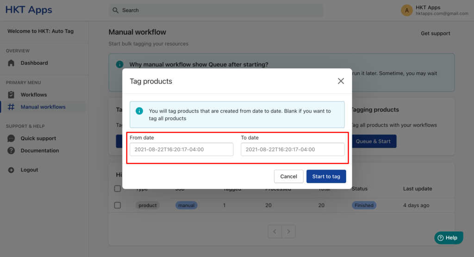Click the Workflows clipboard icon

11,94
